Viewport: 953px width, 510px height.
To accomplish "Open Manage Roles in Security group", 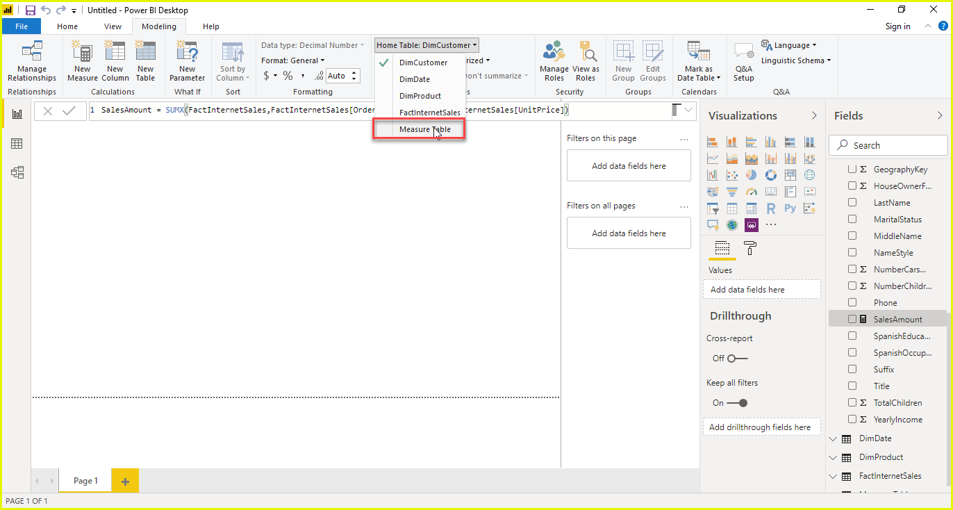I will (554, 60).
